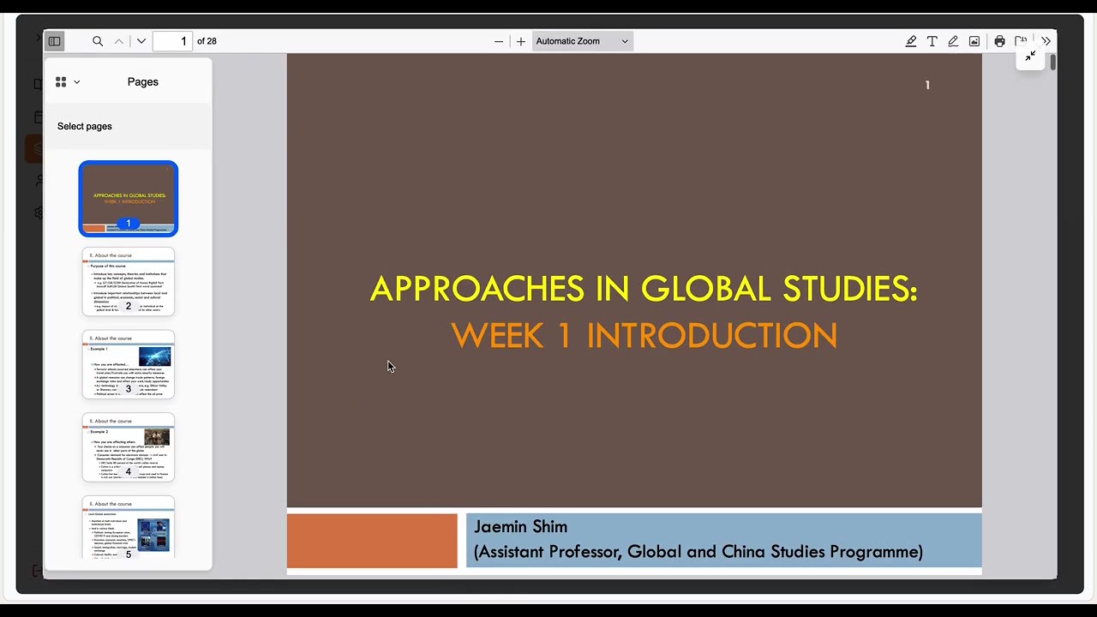Click the slide title 'Approaches in Global Studies'

pyautogui.click(x=644, y=290)
